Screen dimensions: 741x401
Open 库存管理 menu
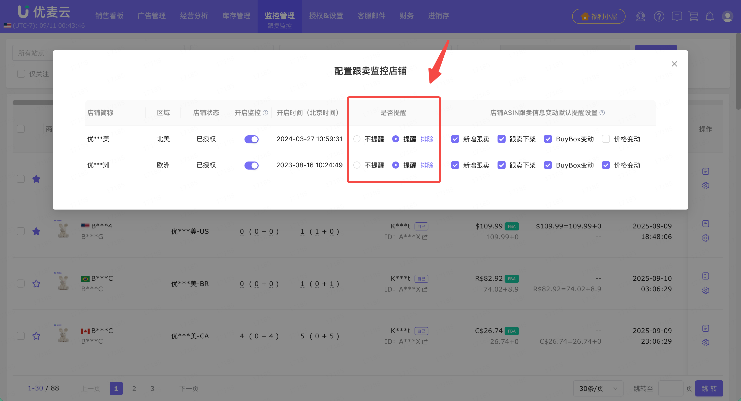(x=236, y=16)
